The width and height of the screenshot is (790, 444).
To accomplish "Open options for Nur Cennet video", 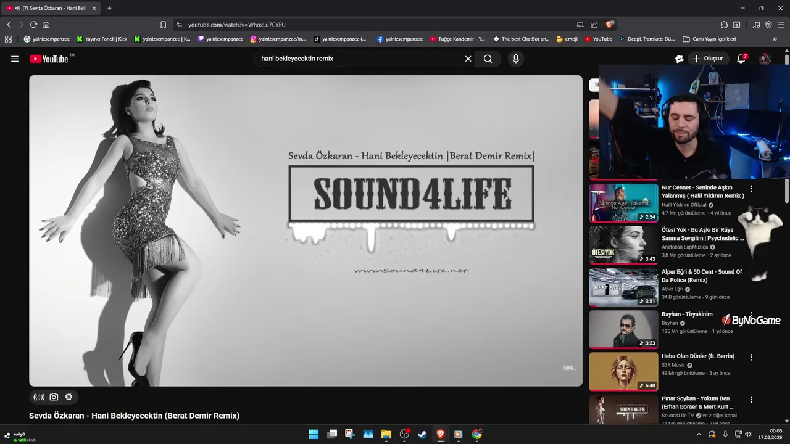I will tap(751, 189).
